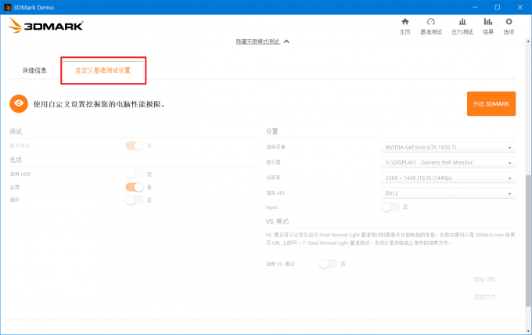Click the 浏览文件 browse button
Viewport: 532px width, 335px height.
coord(484,297)
